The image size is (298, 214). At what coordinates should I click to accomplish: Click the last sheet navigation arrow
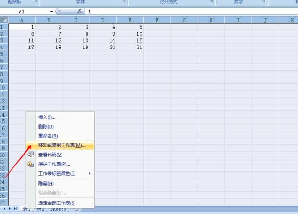pos(15,209)
